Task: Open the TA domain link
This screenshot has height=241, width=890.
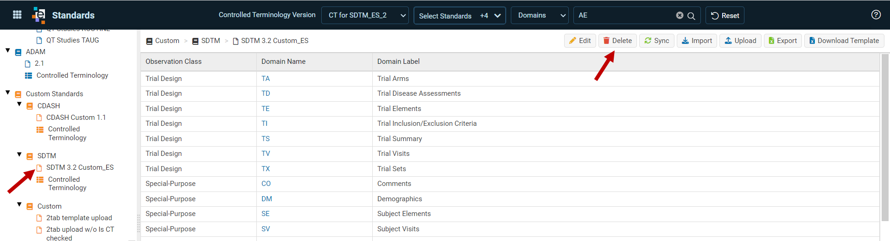Action: (x=266, y=79)
